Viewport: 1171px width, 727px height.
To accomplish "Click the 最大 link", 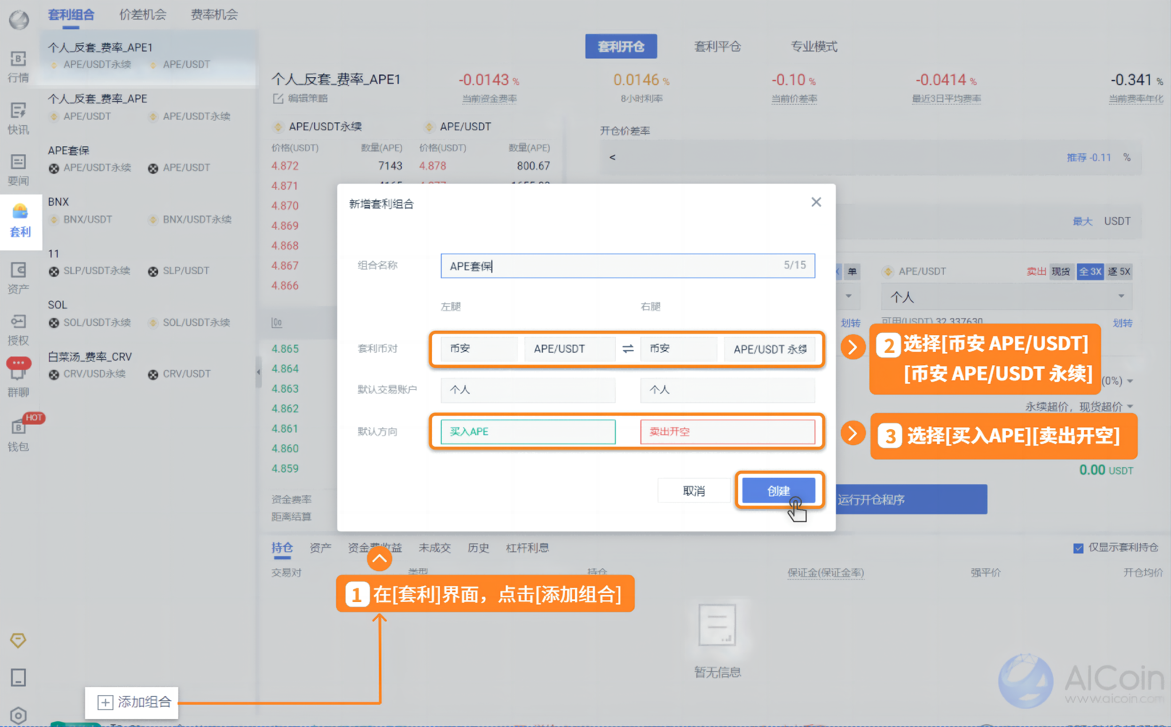I will pos(1082,221).
